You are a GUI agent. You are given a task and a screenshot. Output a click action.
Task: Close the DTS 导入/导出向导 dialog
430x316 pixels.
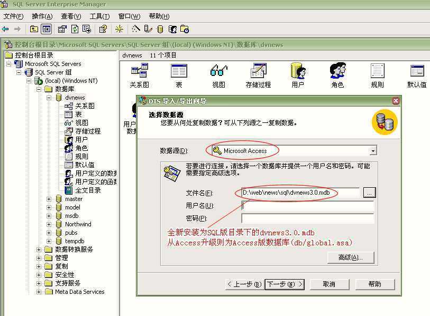click(396, 101)
